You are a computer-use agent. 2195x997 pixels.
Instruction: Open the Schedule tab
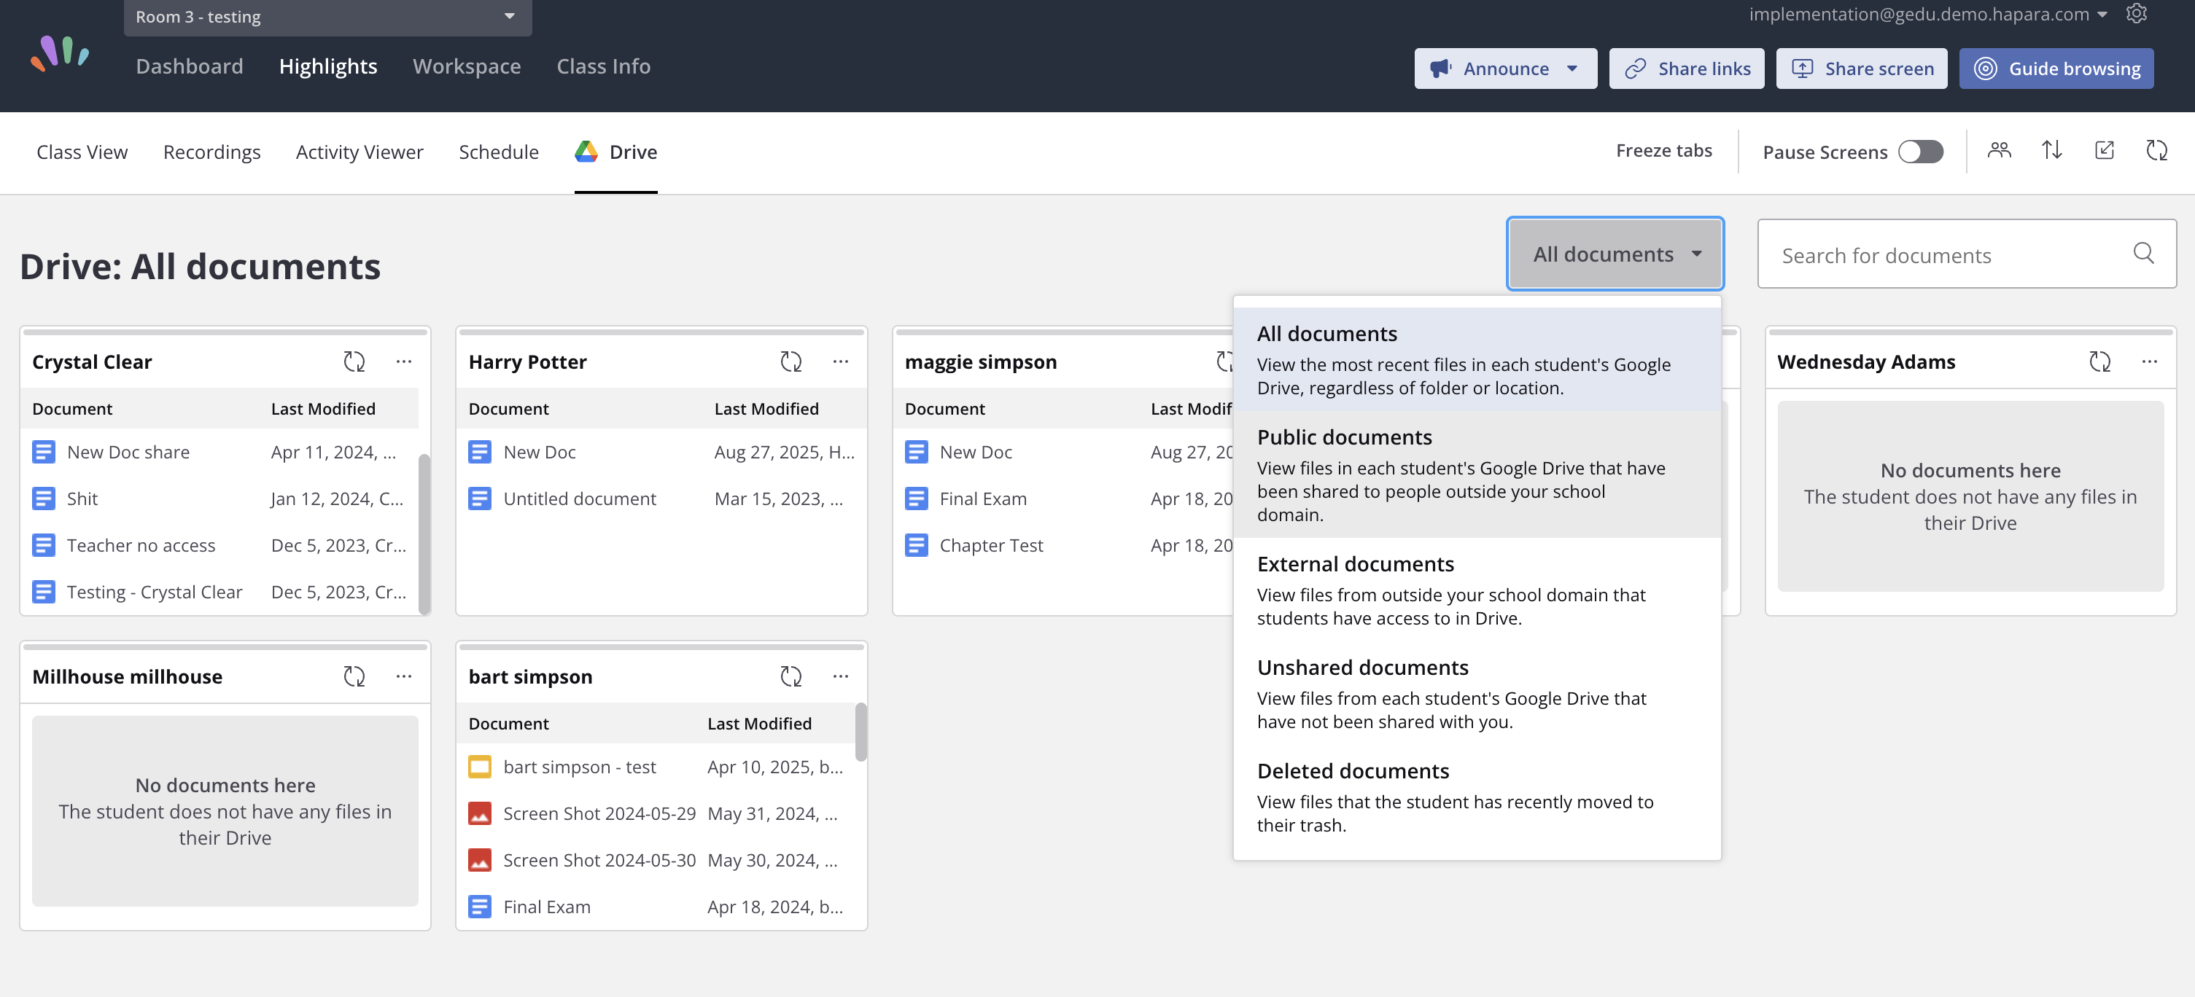[499, 152]
